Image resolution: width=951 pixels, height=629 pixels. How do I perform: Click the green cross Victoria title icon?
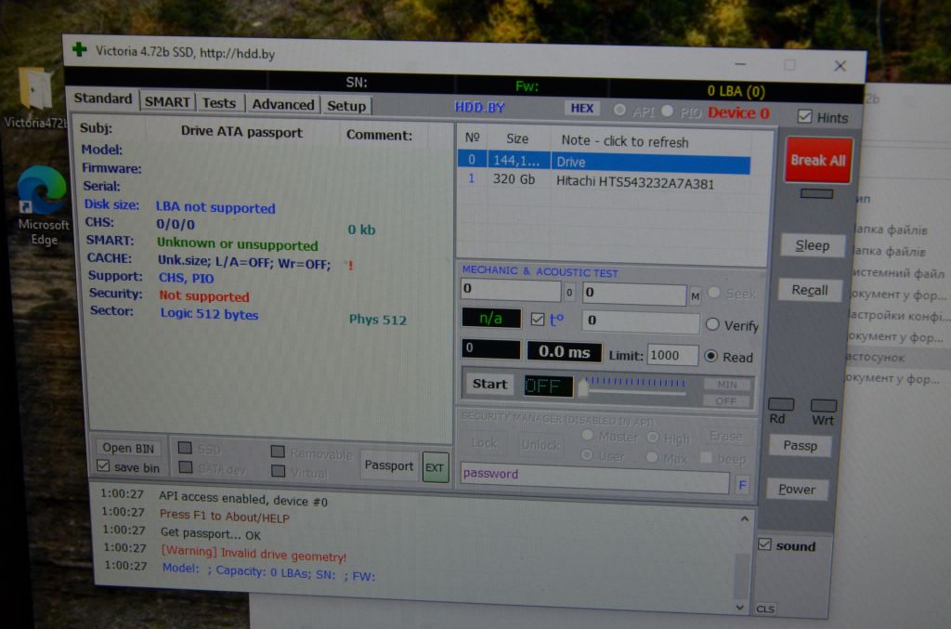pyautogui.click(x=80, y=50)
